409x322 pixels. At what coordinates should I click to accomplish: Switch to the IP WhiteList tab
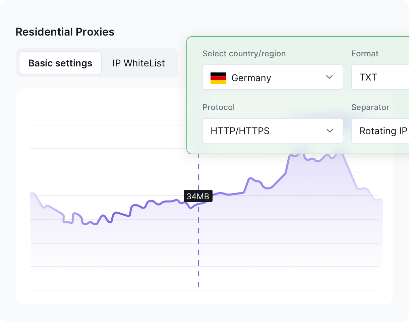[x=138, y=63]
